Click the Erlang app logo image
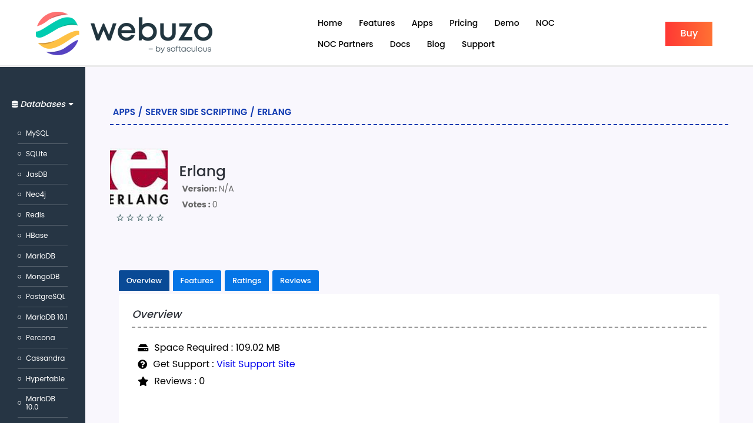This screenshot has height=423, width=753. pyautogui.click(x=139, y=178)
